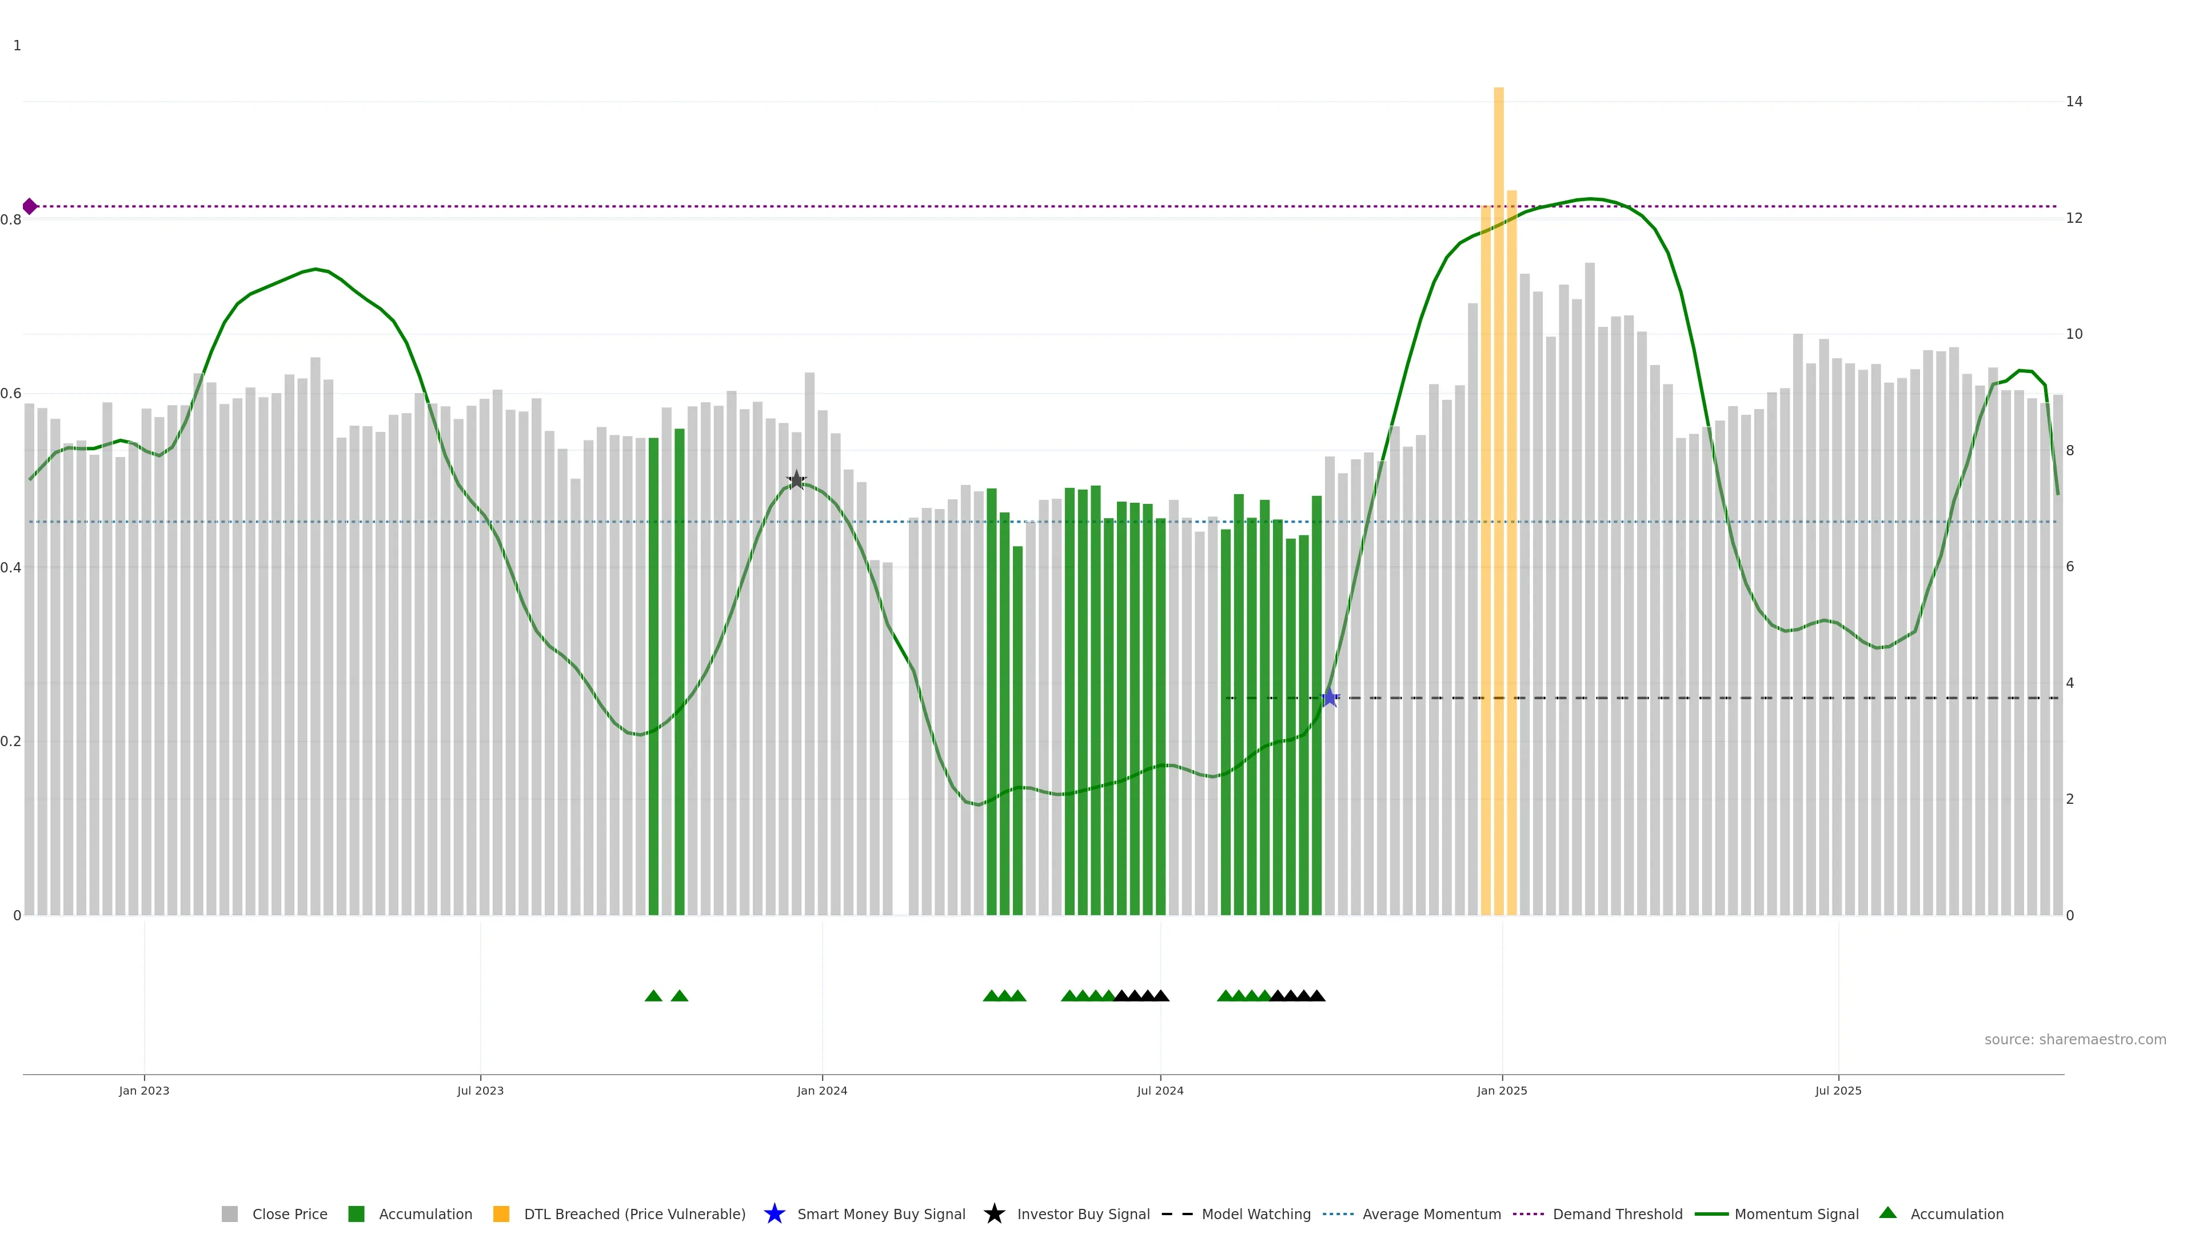This screenshot has width=2195, height=1234.
Task: Click the blue Smart Money Buy Signal star on chart
Action: point(1329,698)
